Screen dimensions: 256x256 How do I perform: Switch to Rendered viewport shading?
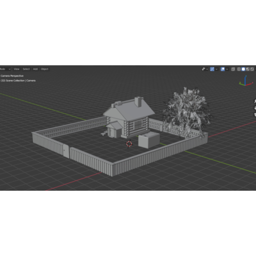click(252, 69)
